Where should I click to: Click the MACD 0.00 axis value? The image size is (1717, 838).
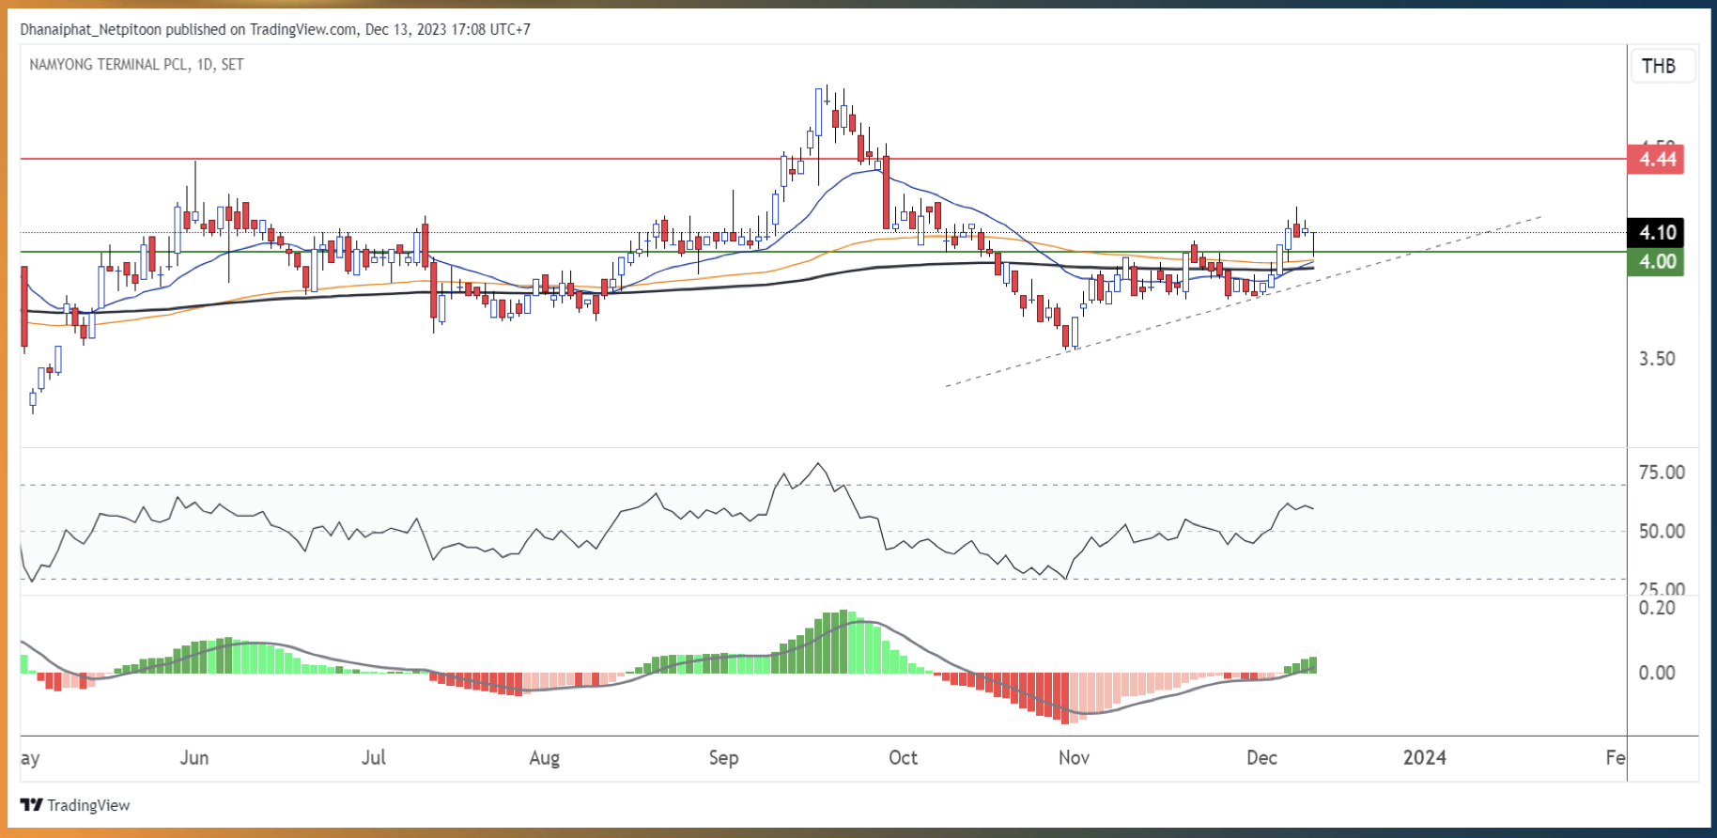pos(1657,673)
